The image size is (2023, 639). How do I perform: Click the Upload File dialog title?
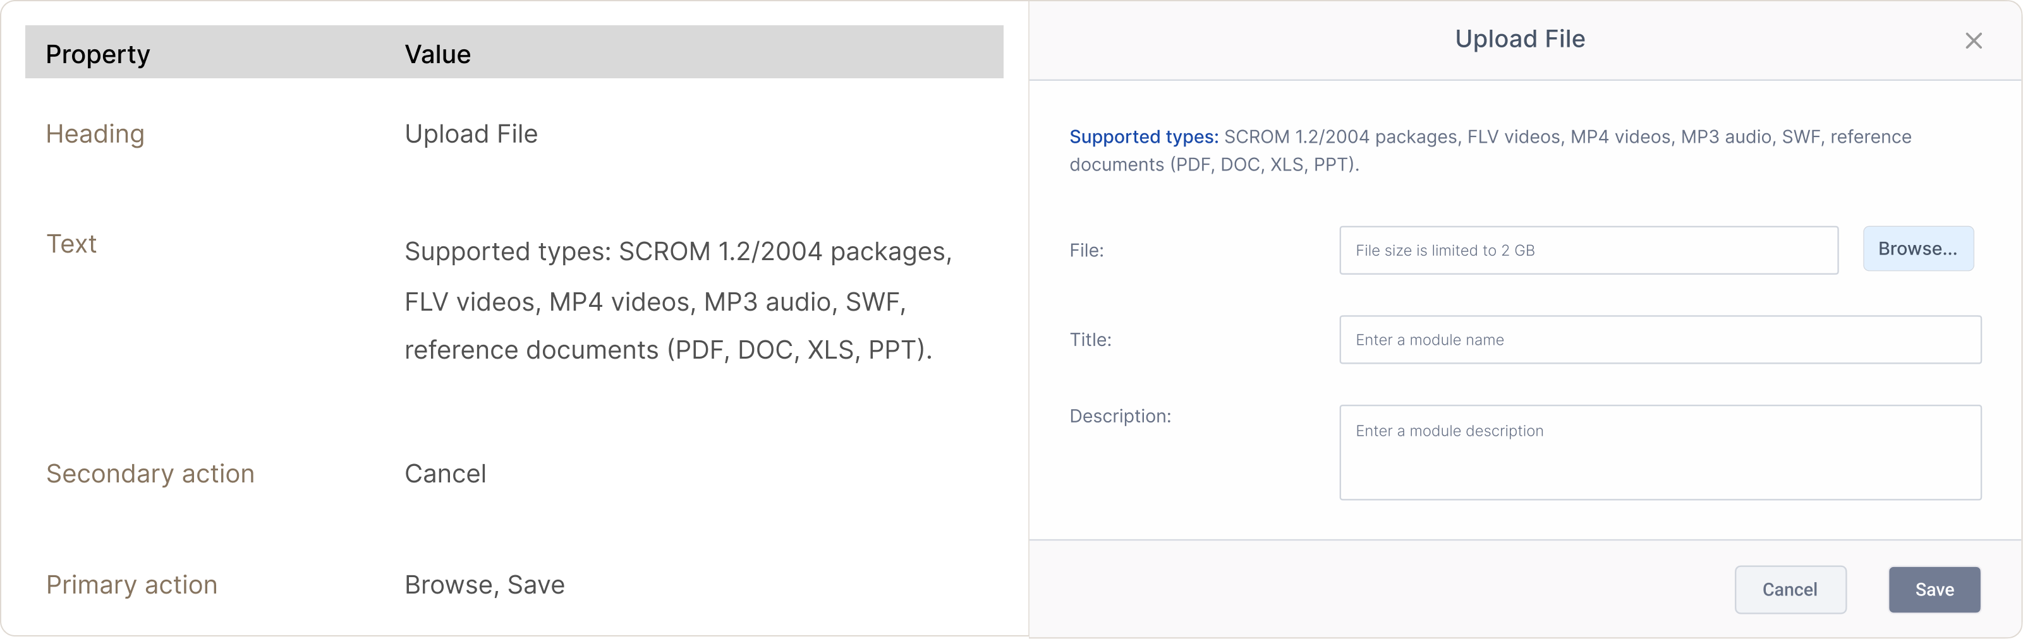1519,39
